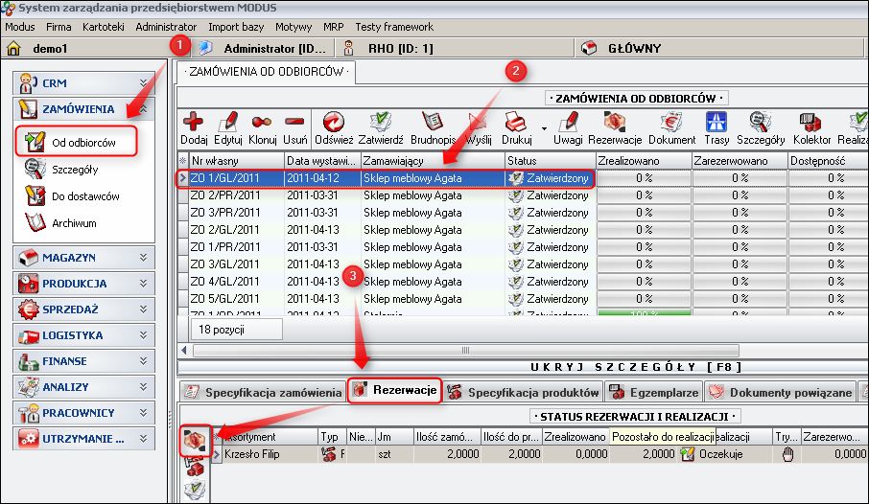Click the Edytuj (edit) toolbar icon
Viewport: 869px width, 504px height.
tap(228, 123)
